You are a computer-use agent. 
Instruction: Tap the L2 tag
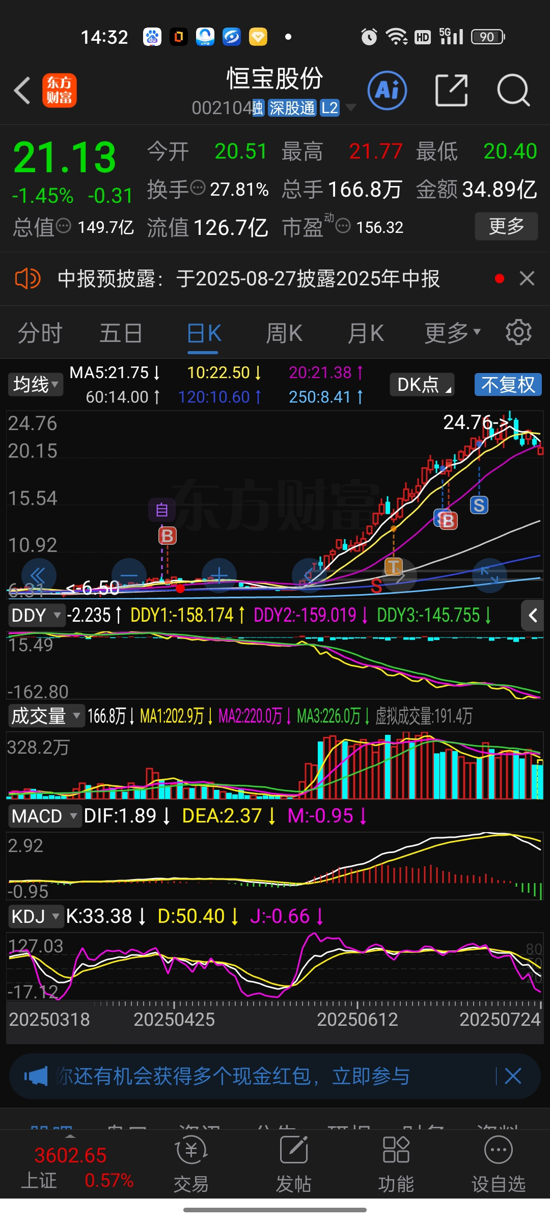pos(329,108)
